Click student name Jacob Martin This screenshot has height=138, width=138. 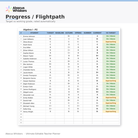(x=28, y=73)
